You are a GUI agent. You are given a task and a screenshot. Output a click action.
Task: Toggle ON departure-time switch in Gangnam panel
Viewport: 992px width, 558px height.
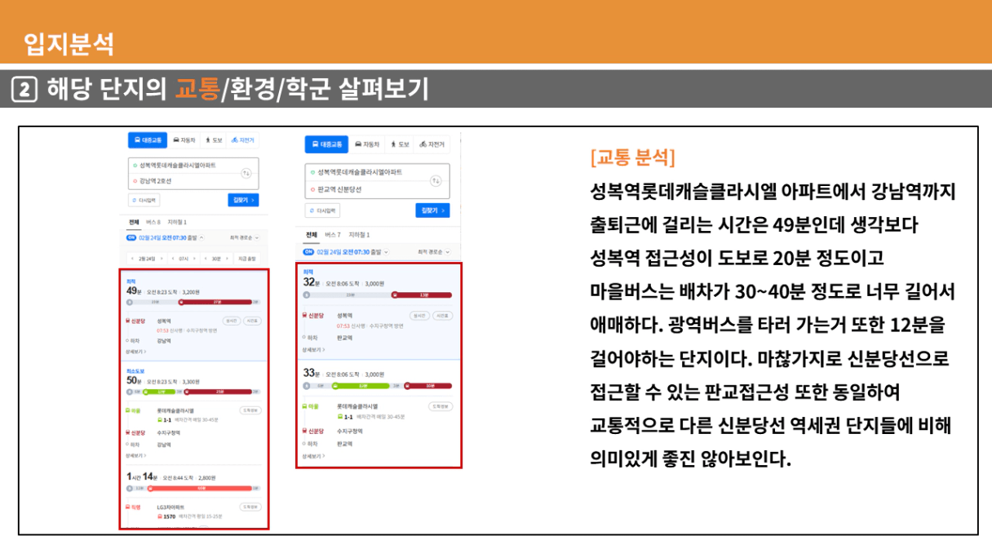pos(131,237)
